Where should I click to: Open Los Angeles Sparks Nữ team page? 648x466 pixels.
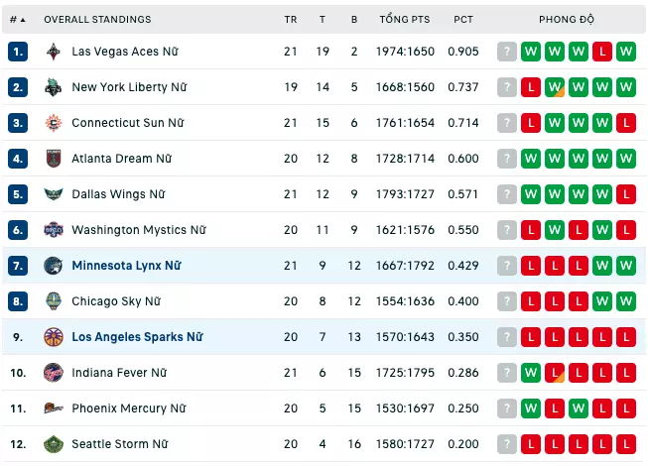pyautogui.click(x=137, y=337)
